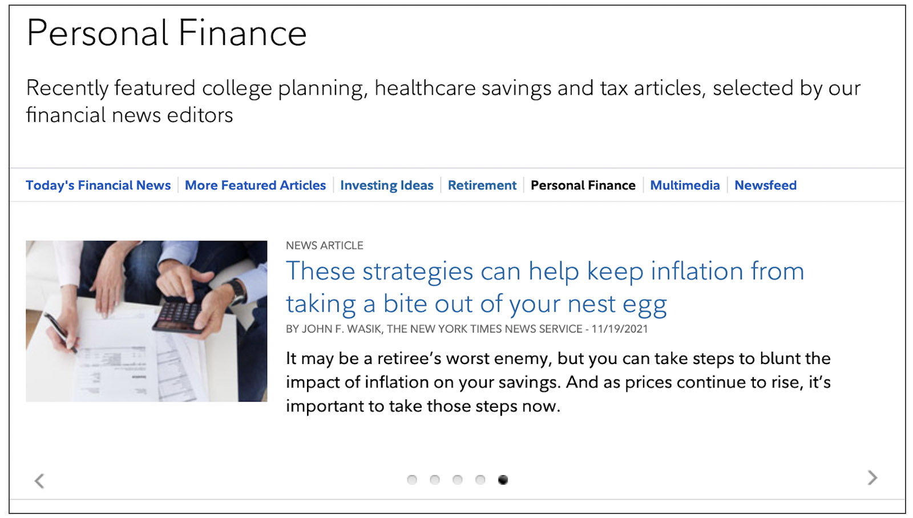Click the calculator and paperwork article image
Viewport: 913px width, 518px height.
point(146,321)
